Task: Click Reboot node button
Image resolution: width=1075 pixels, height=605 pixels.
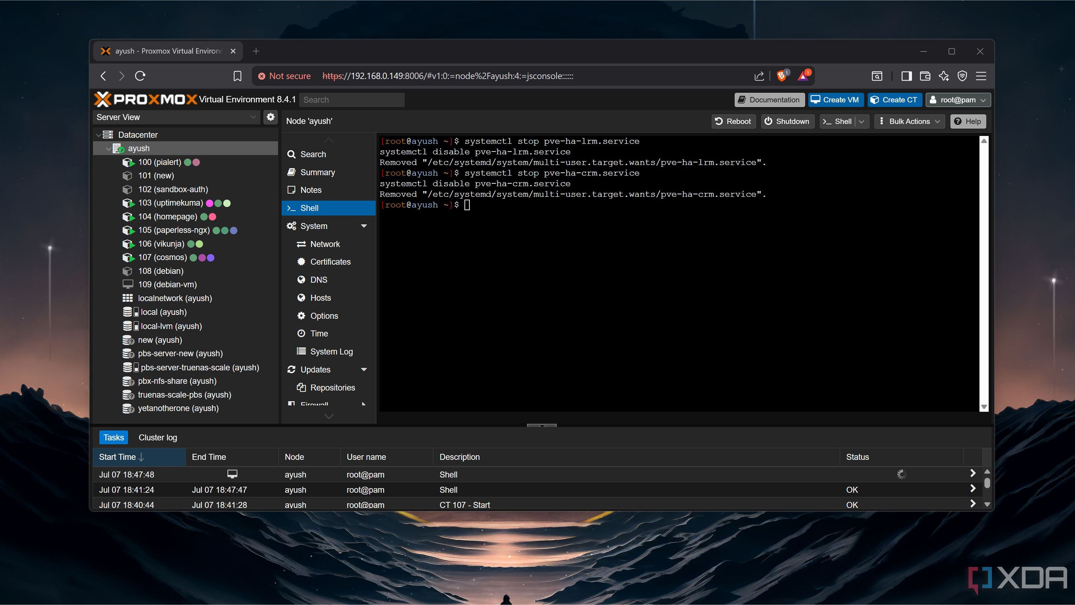Action: 733,121
